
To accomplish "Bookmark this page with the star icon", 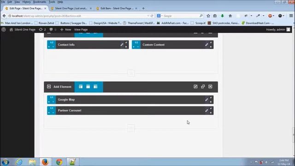I will [208, 16].
